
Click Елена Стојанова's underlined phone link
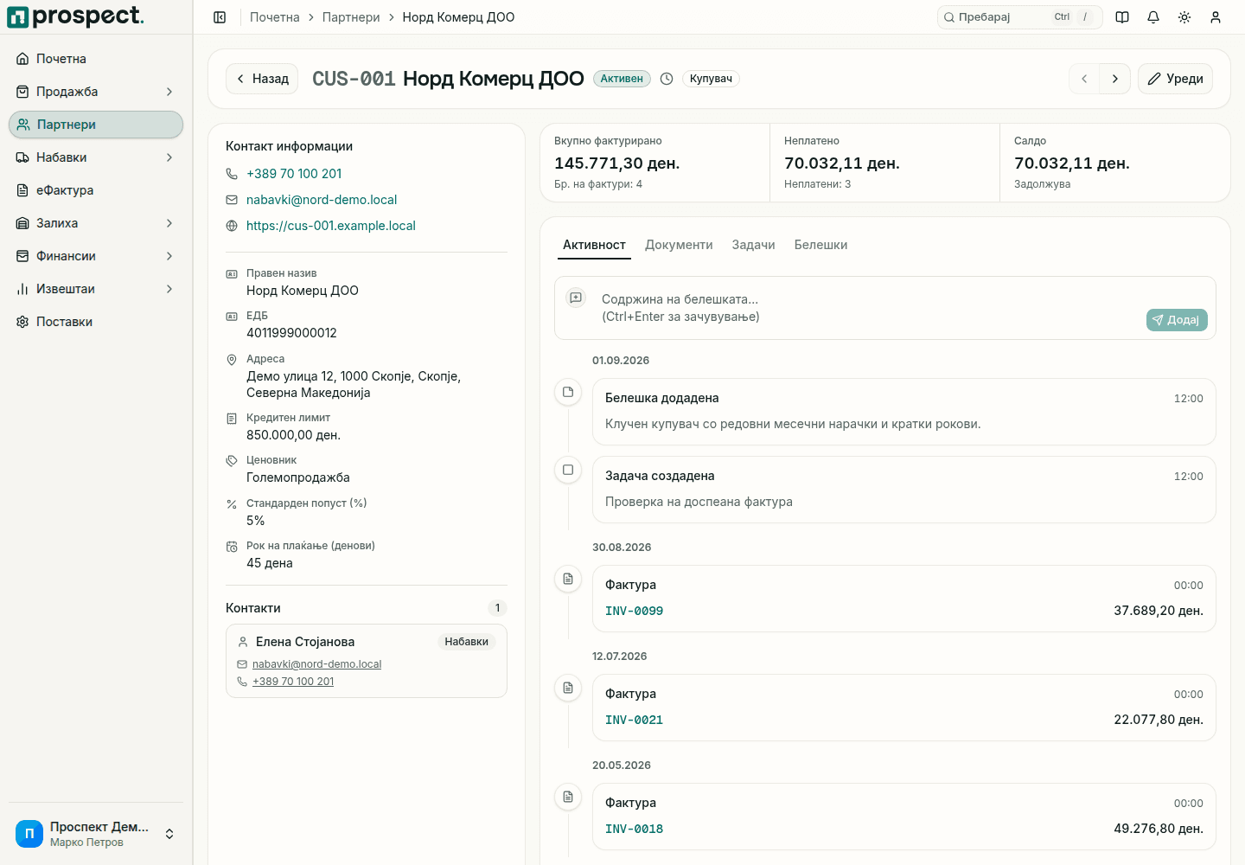[293, 682]
